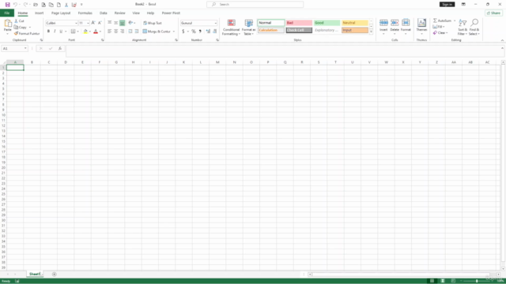Open the AutoSum dropdown arrow
This screenshot has width=506, height=284.
click(455, 21)
